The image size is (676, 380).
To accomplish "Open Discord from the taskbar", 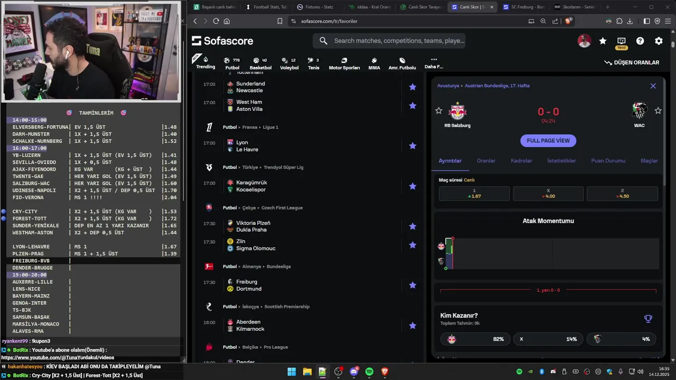I will point(354,372).
